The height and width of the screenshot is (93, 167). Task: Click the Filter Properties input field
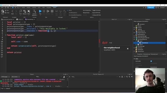[150, 56]
